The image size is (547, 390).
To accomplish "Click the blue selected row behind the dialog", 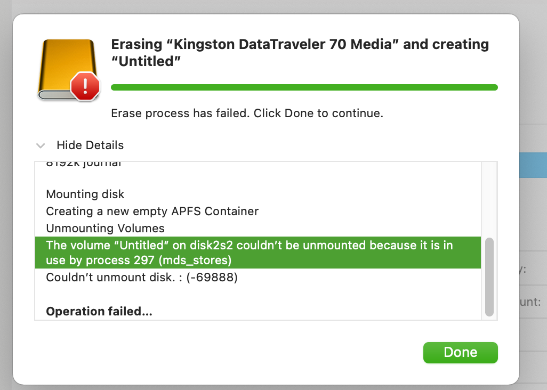I will tap(533, 166).
